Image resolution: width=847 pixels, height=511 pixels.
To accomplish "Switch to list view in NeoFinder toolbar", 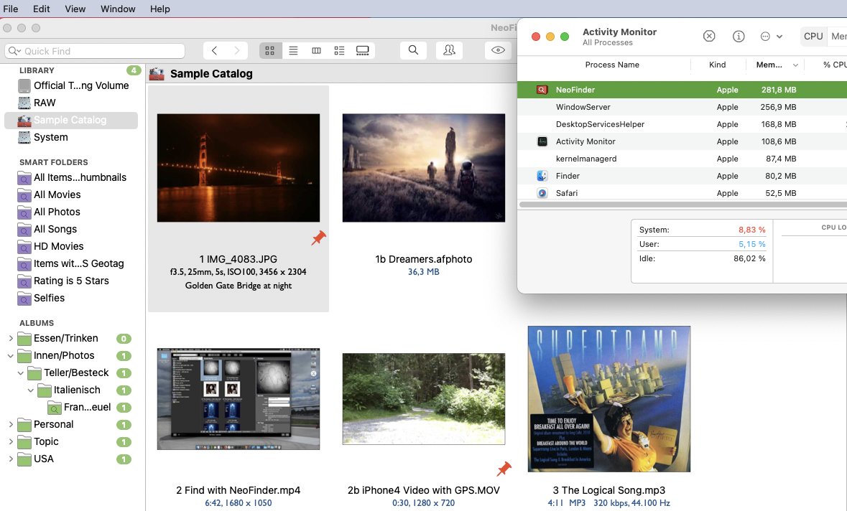I will pyautogui.click(x=293, y=51).
